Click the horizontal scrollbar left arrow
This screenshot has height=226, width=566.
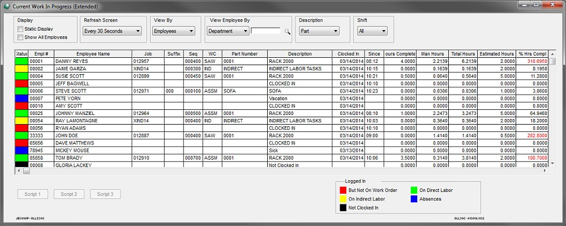coord(19,170)
